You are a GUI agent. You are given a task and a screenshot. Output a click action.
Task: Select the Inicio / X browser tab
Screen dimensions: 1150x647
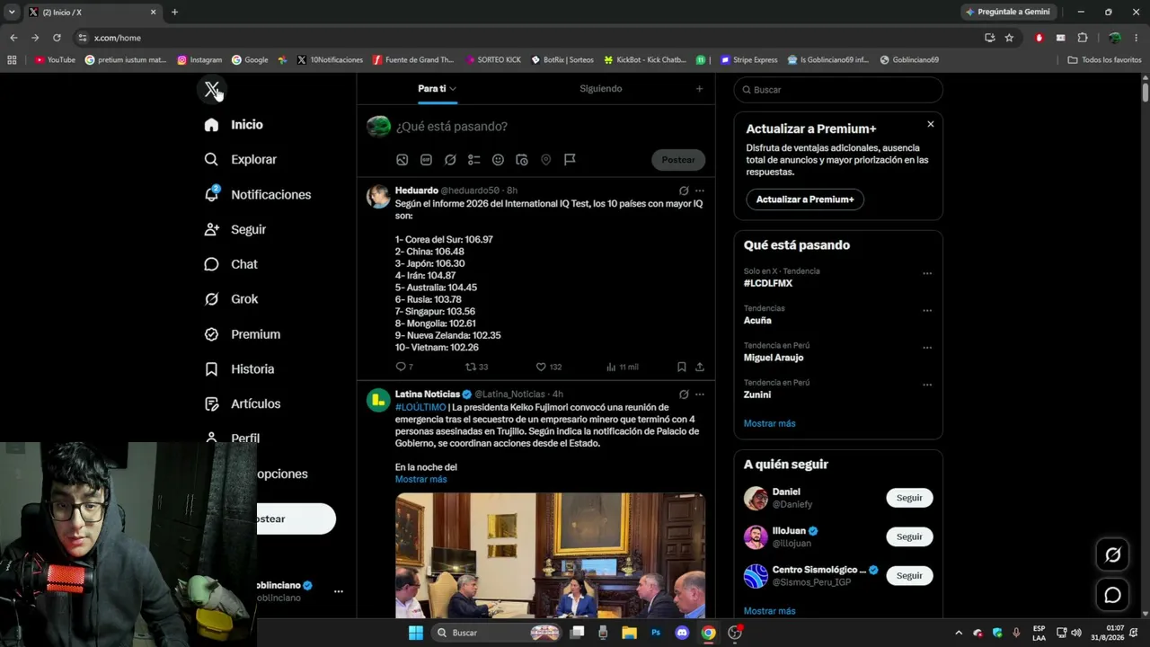pos(93,13)
